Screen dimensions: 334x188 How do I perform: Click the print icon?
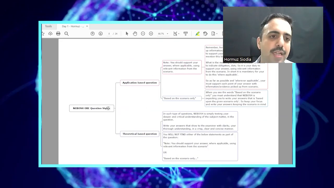coord(58,34)
